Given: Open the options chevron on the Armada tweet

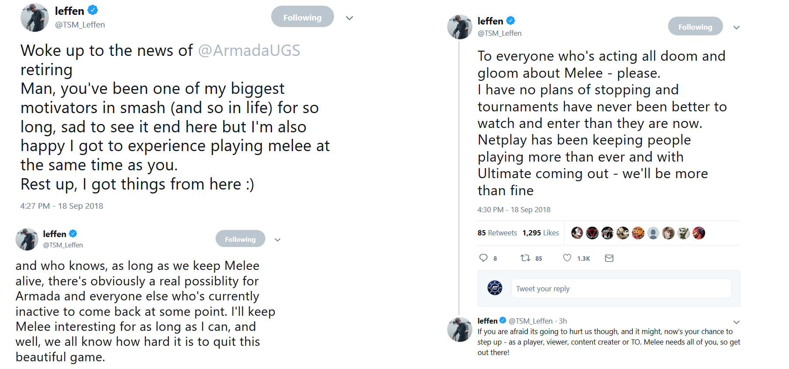Looking at the screenshot, I should coord(349,17).
